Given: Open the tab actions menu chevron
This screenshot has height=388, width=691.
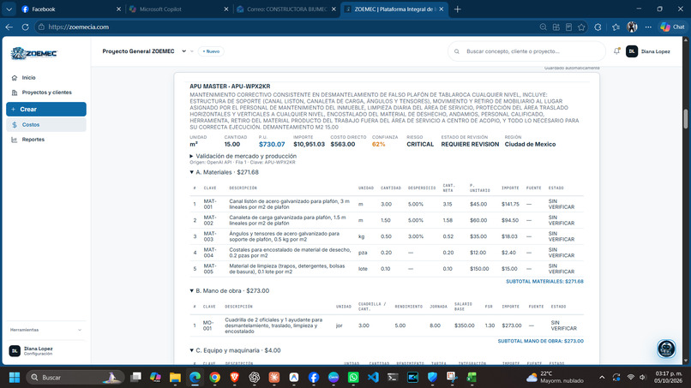Looking at the screenshot, I should [9, 9].
